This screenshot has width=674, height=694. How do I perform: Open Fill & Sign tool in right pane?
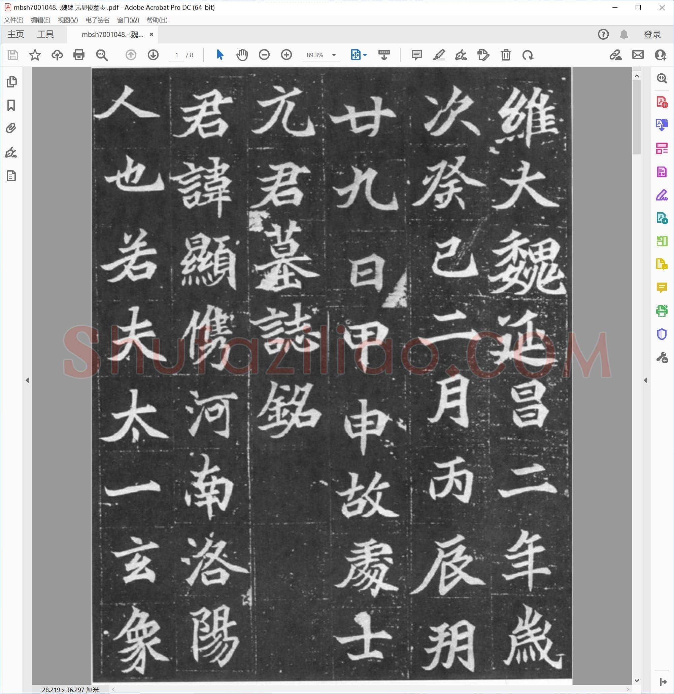pos(662,195)
